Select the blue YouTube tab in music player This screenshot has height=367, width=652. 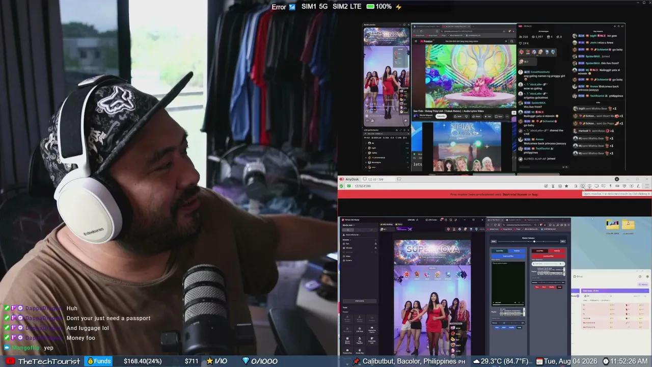pyautogui.click(x=517, y=251)
